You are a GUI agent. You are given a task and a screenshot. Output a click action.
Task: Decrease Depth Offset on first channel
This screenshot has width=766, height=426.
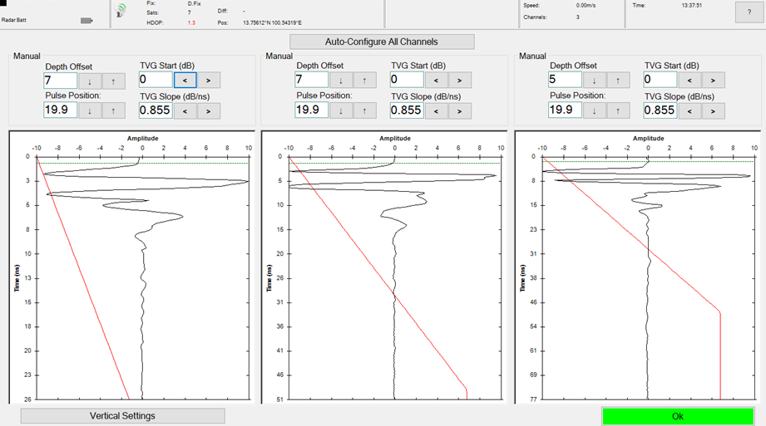point(90,81)
